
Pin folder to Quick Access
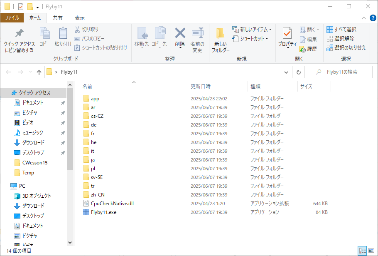19,40
